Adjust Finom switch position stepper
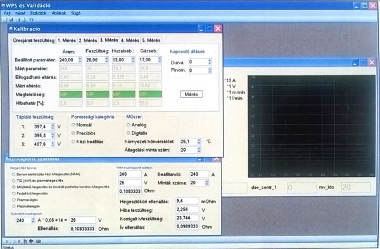380x249 pixels. point(210,70)
